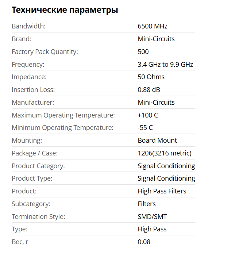Select the High Pass Filters product value

[162, 191]
